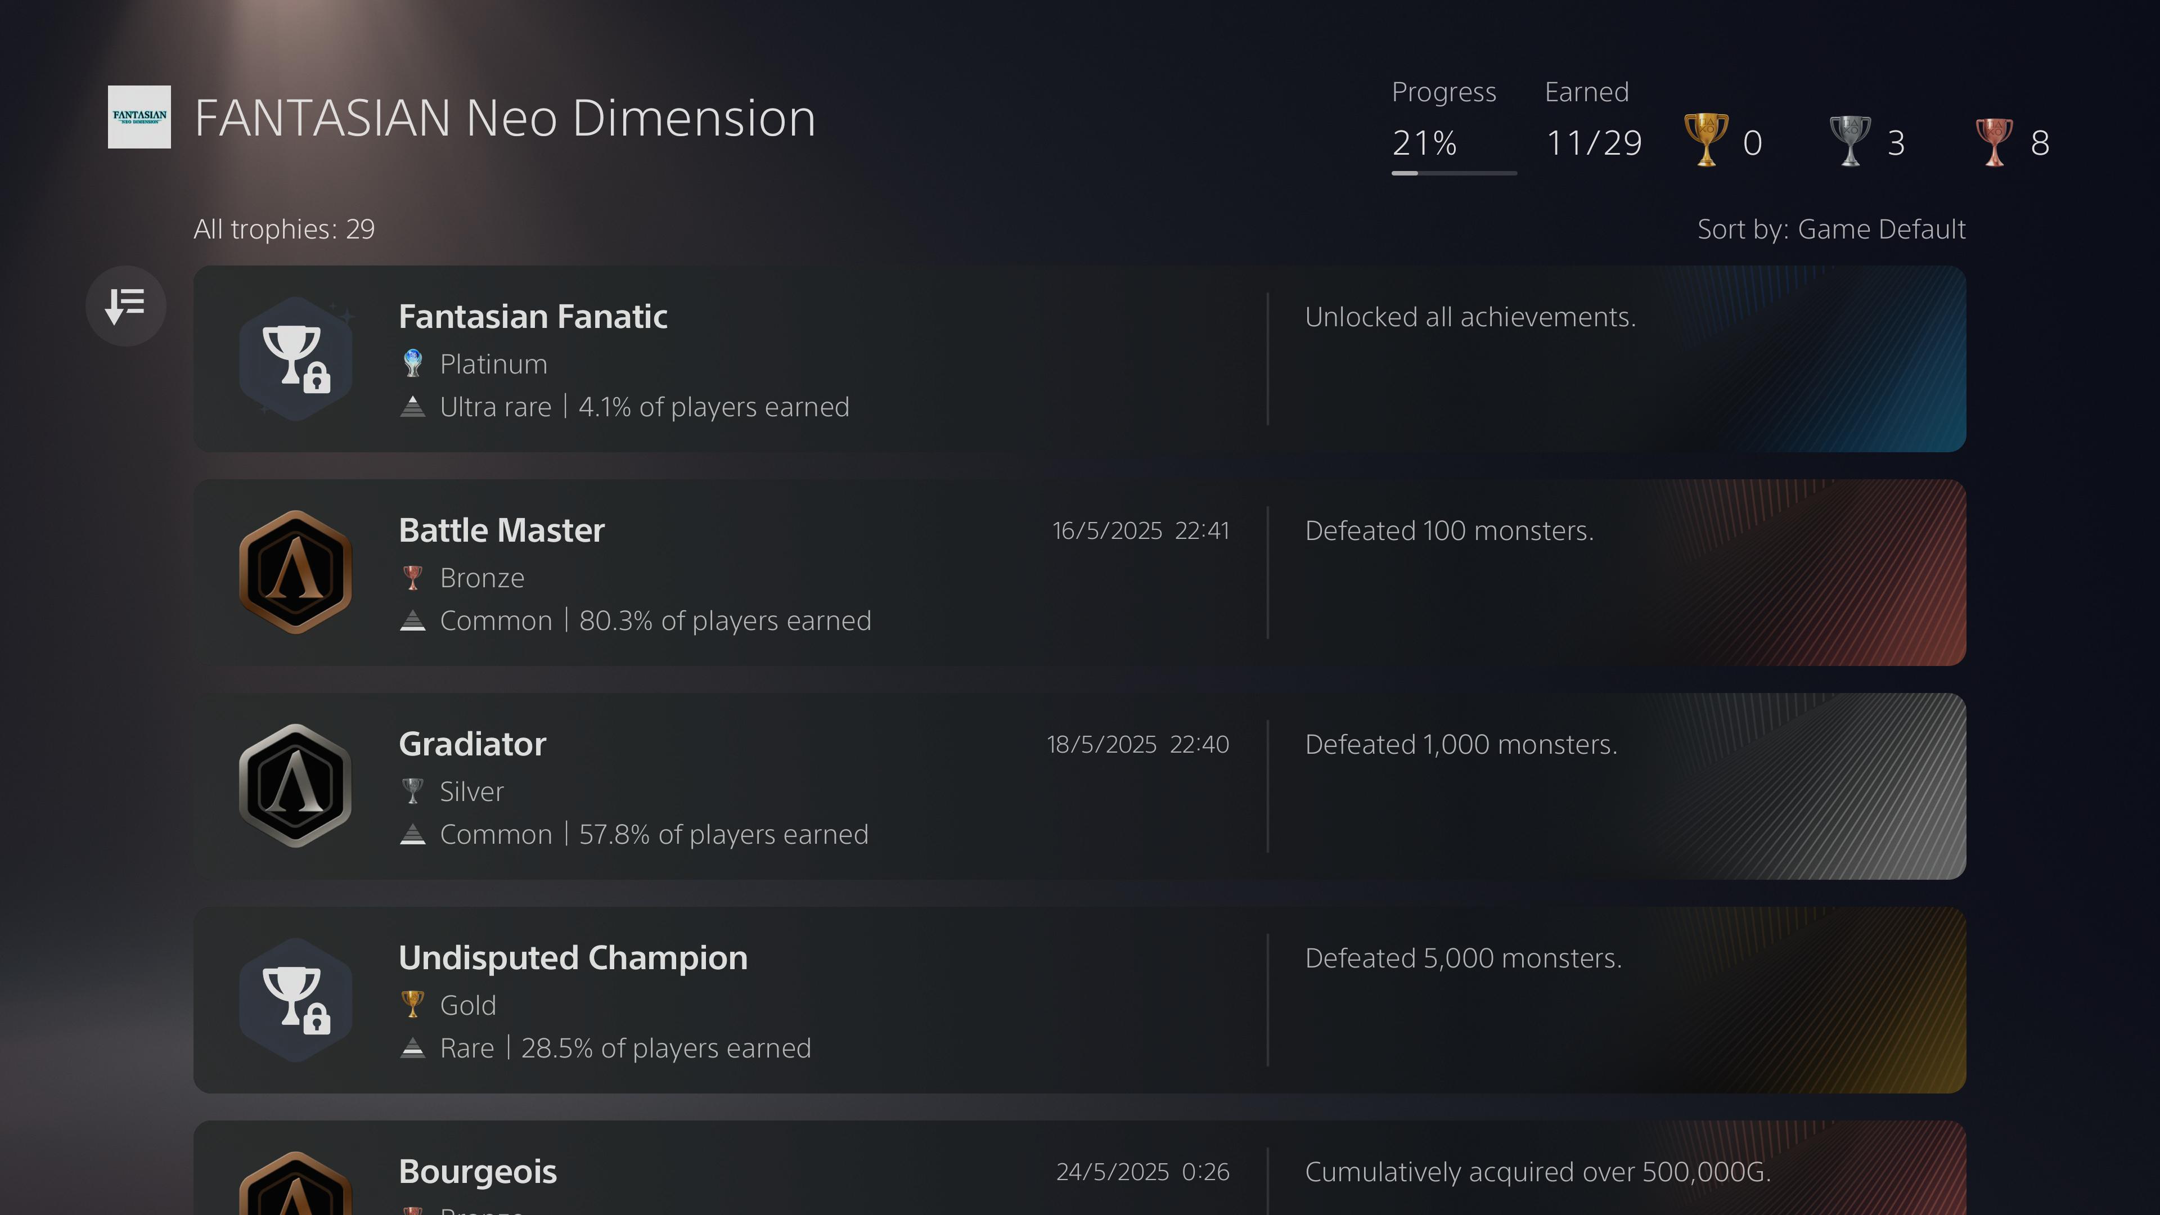Select the silver trophy count icon

[1849, 141]
